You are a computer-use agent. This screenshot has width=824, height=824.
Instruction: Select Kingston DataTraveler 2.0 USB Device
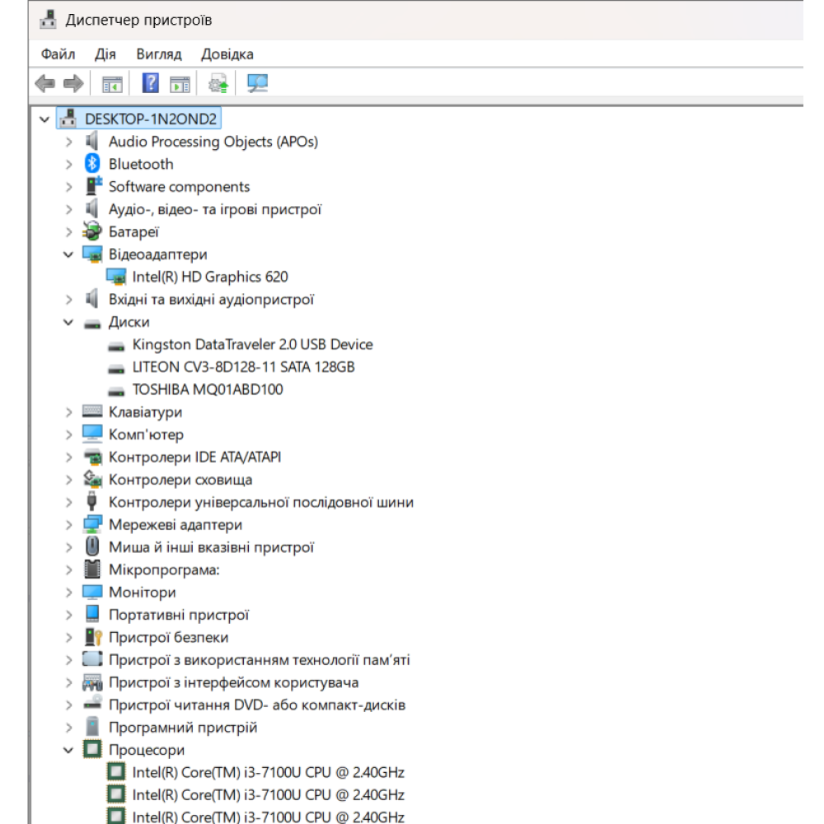pos(252,344)
